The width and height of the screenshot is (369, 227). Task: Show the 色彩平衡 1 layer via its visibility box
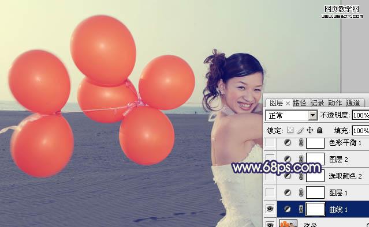click(x=270, y=142)
